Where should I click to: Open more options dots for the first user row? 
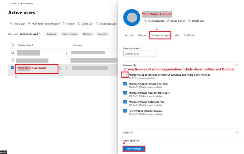coord(66,53)
